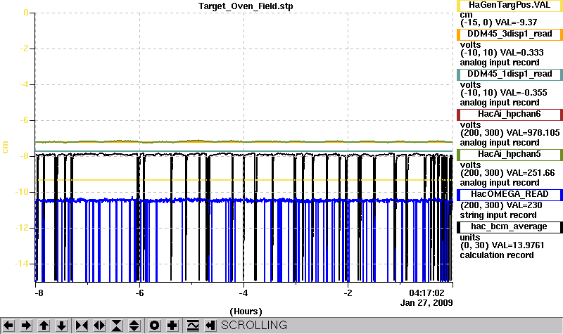Click the y-axis -10 tick label
The height and width of the screenshot is (334, 563).
pyautogui.click(x=22, y=192)
